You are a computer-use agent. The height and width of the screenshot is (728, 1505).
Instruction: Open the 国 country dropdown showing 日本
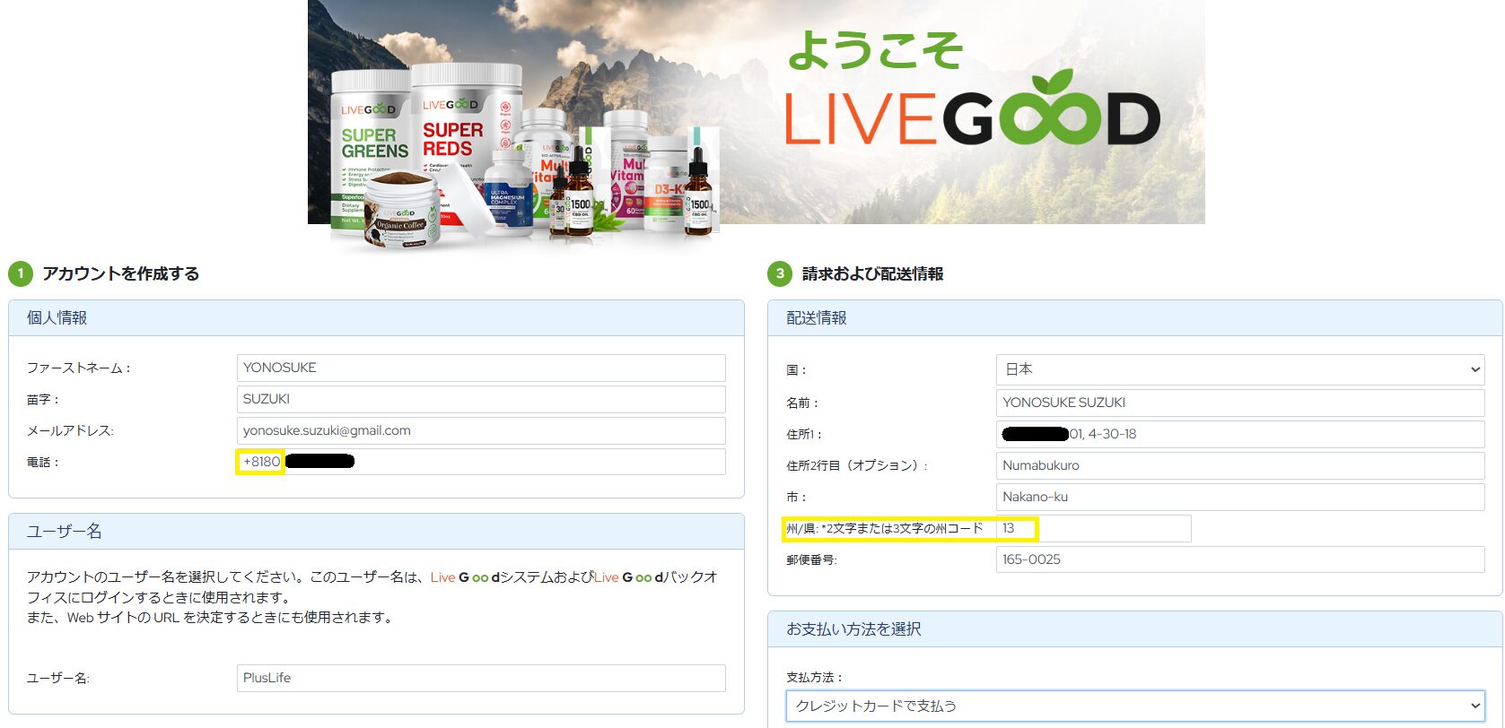pyautogui.click(x=1240, y=369)
